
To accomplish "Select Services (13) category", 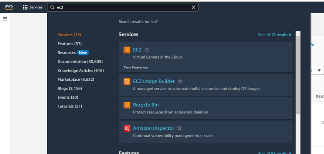I will pos(69,35).
